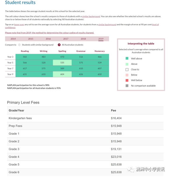The image size is (170, 177).
Task: Click the 'Interpreting the table' legend title
Action: click(141, 44)
